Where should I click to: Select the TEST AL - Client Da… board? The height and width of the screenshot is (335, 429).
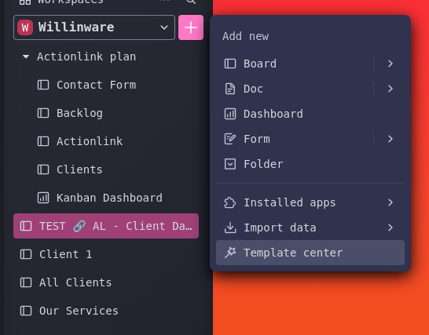tap(106, 226)
